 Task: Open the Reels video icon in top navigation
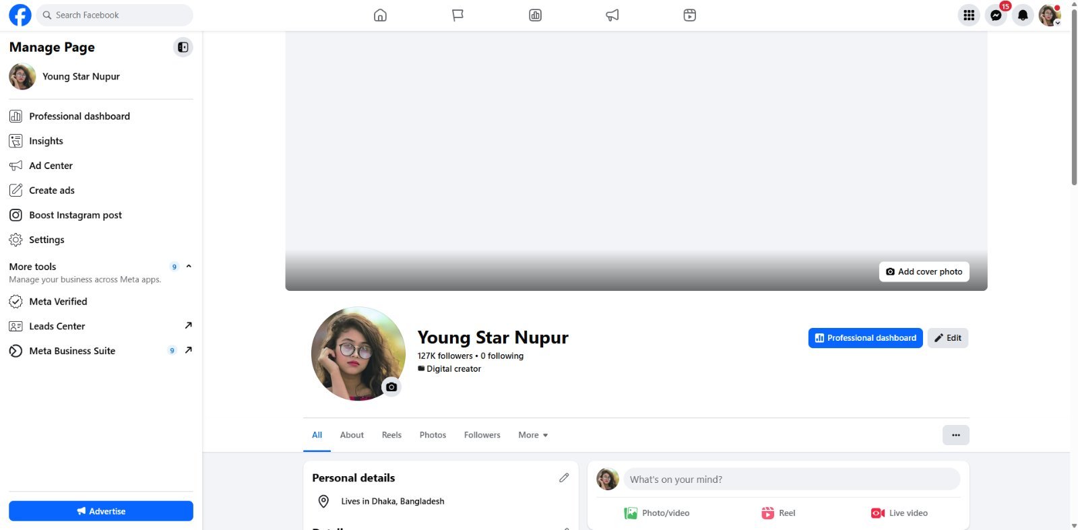click(x=689, y=15)
